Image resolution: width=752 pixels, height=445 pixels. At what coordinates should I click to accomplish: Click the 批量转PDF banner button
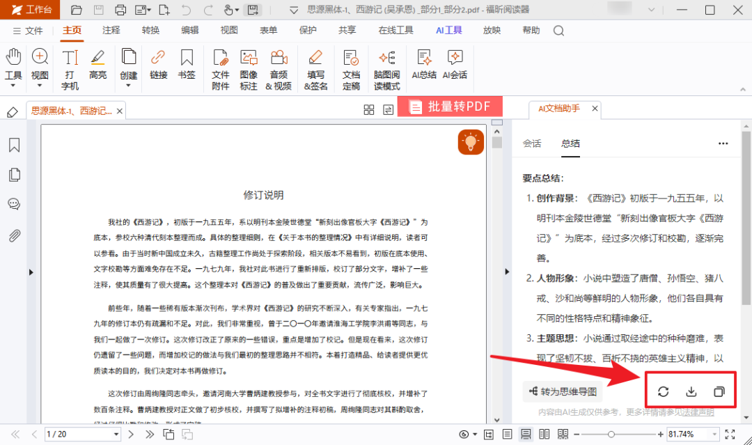(450, 107)
